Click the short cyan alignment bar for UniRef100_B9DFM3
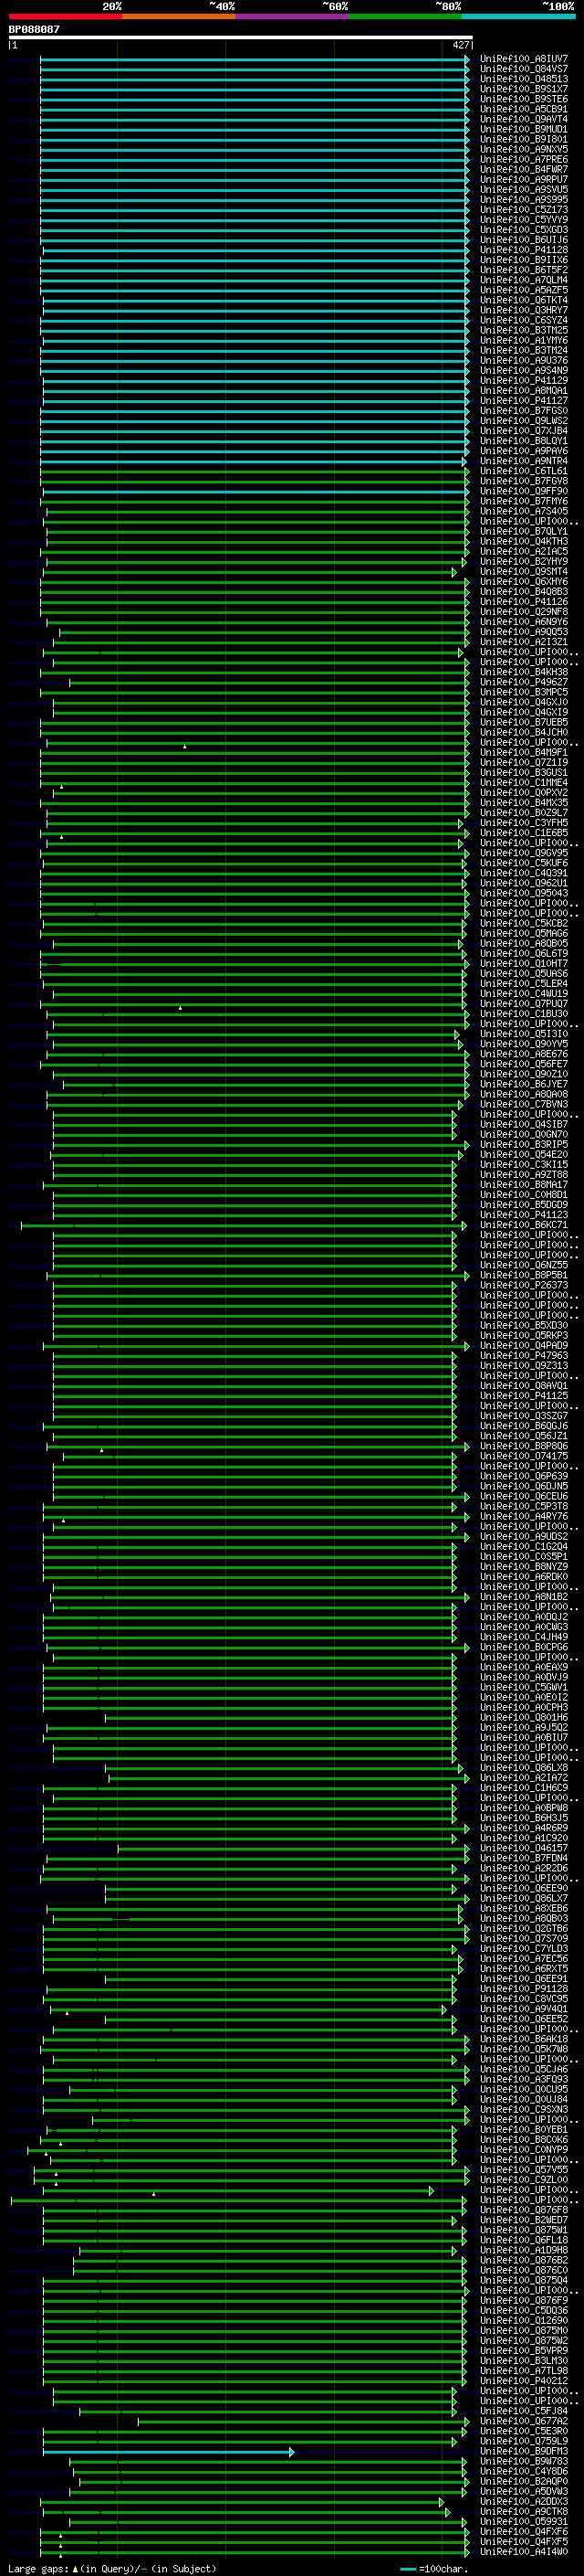584x2576 pixels. [168, 2452]
